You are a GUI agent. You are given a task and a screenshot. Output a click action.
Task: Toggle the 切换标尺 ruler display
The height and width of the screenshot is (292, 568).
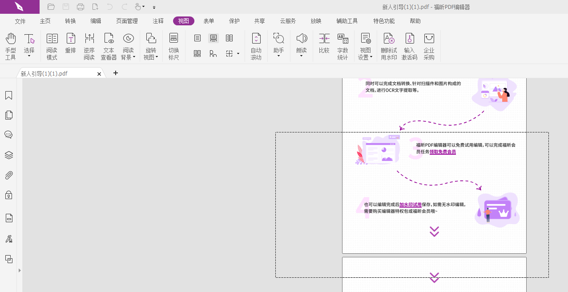pos(173,43)
